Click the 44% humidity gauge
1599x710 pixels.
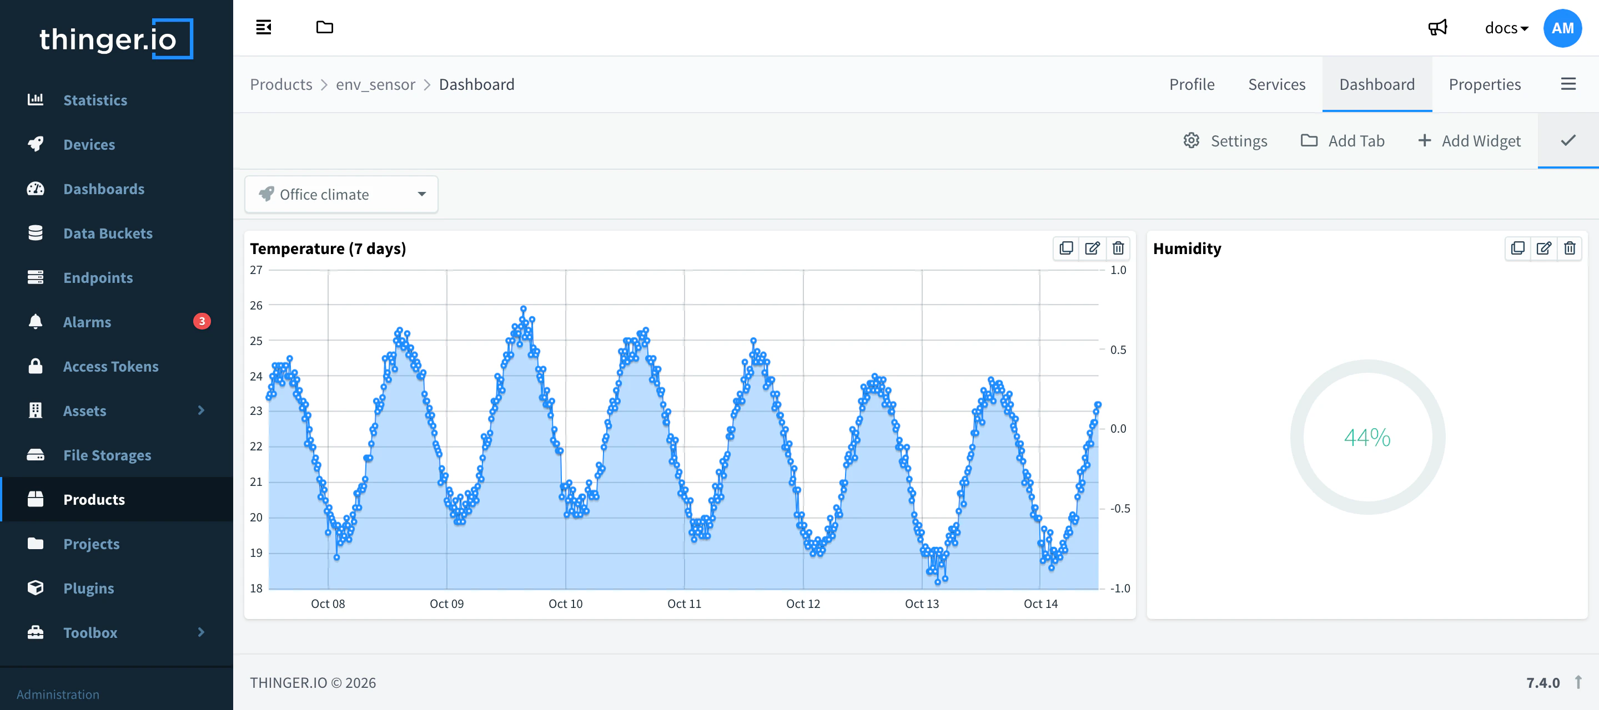pos(1367,437)
